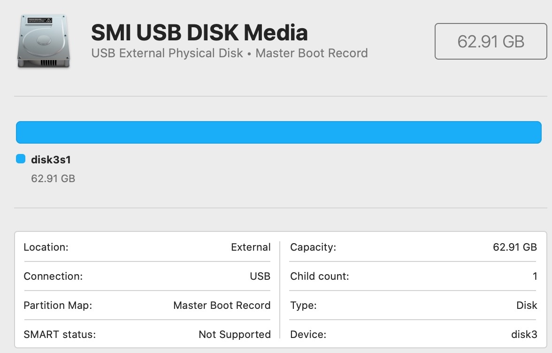Click the Location label in info table
552x353 pixels.
(46, 247)
